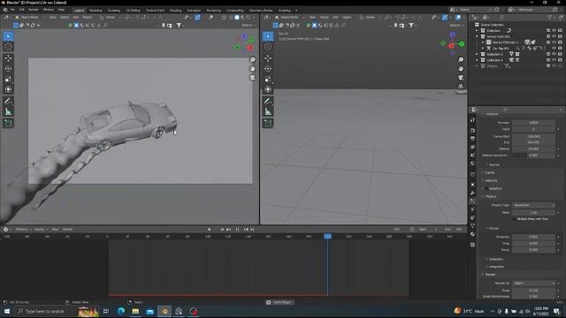This screenshot has height=318, width=566.
Task: Hide Car Rig.001 with its eye icon
Action: (555, 48)
